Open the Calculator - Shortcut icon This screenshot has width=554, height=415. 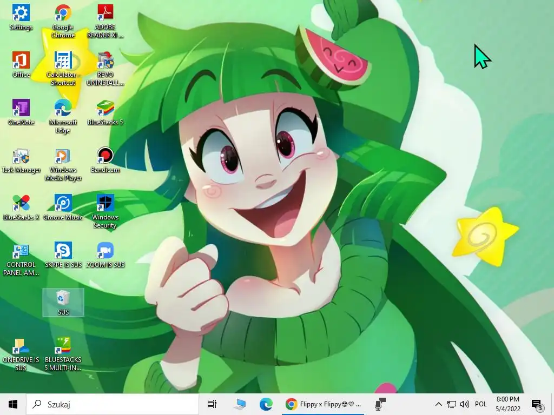(63, 69)
